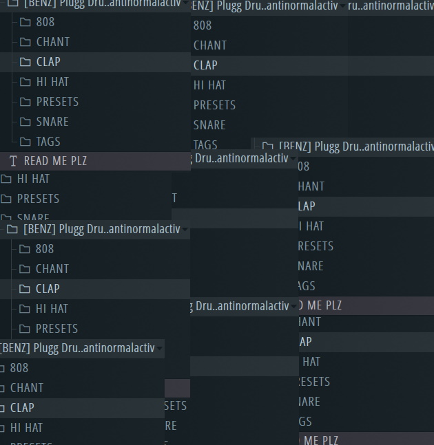The width and height of the screenshot is (434, 445).
Task: Click folder icon of HI HAT directly above PRESETS in top list
Action: coord(25,82)
